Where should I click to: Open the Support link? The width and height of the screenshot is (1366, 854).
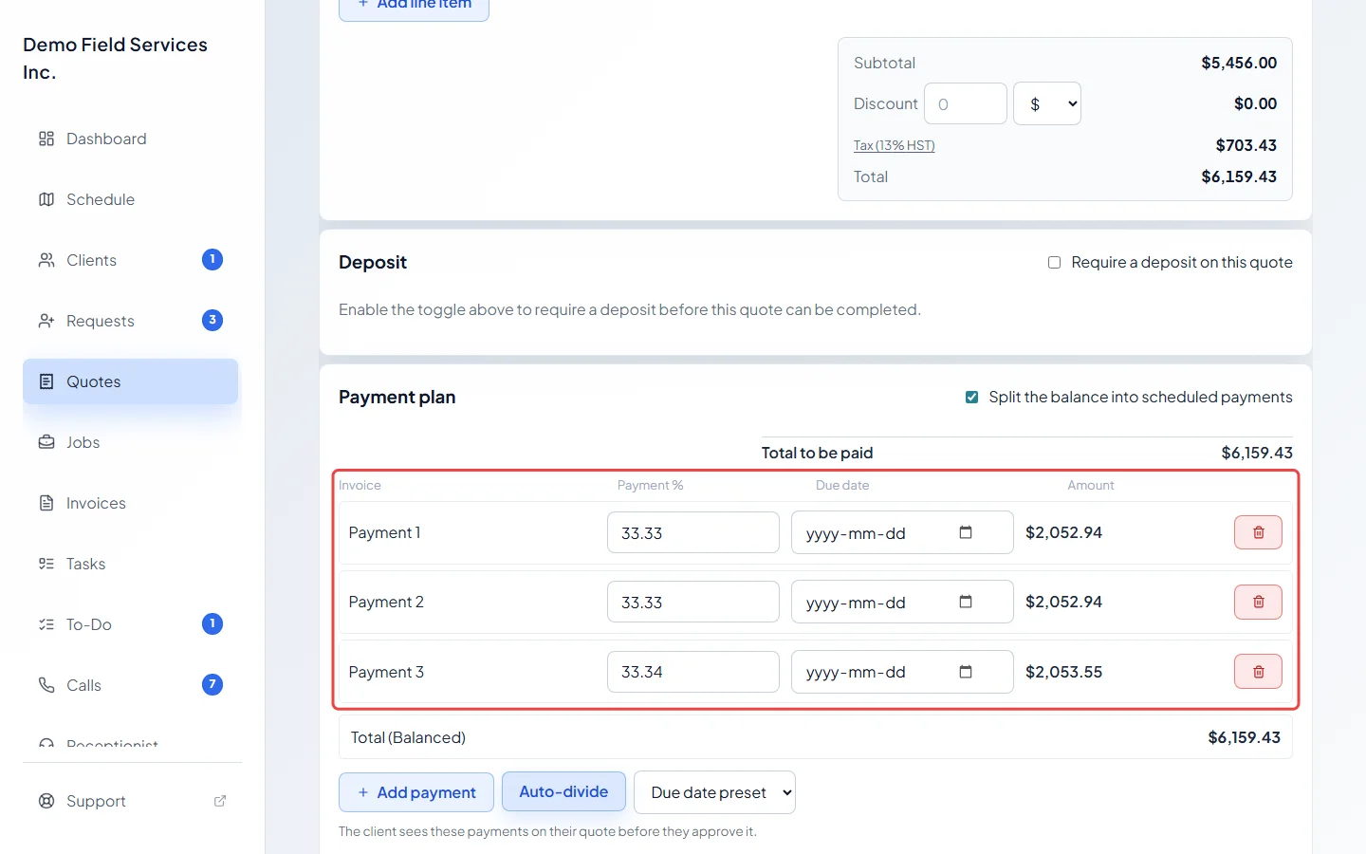130,801
